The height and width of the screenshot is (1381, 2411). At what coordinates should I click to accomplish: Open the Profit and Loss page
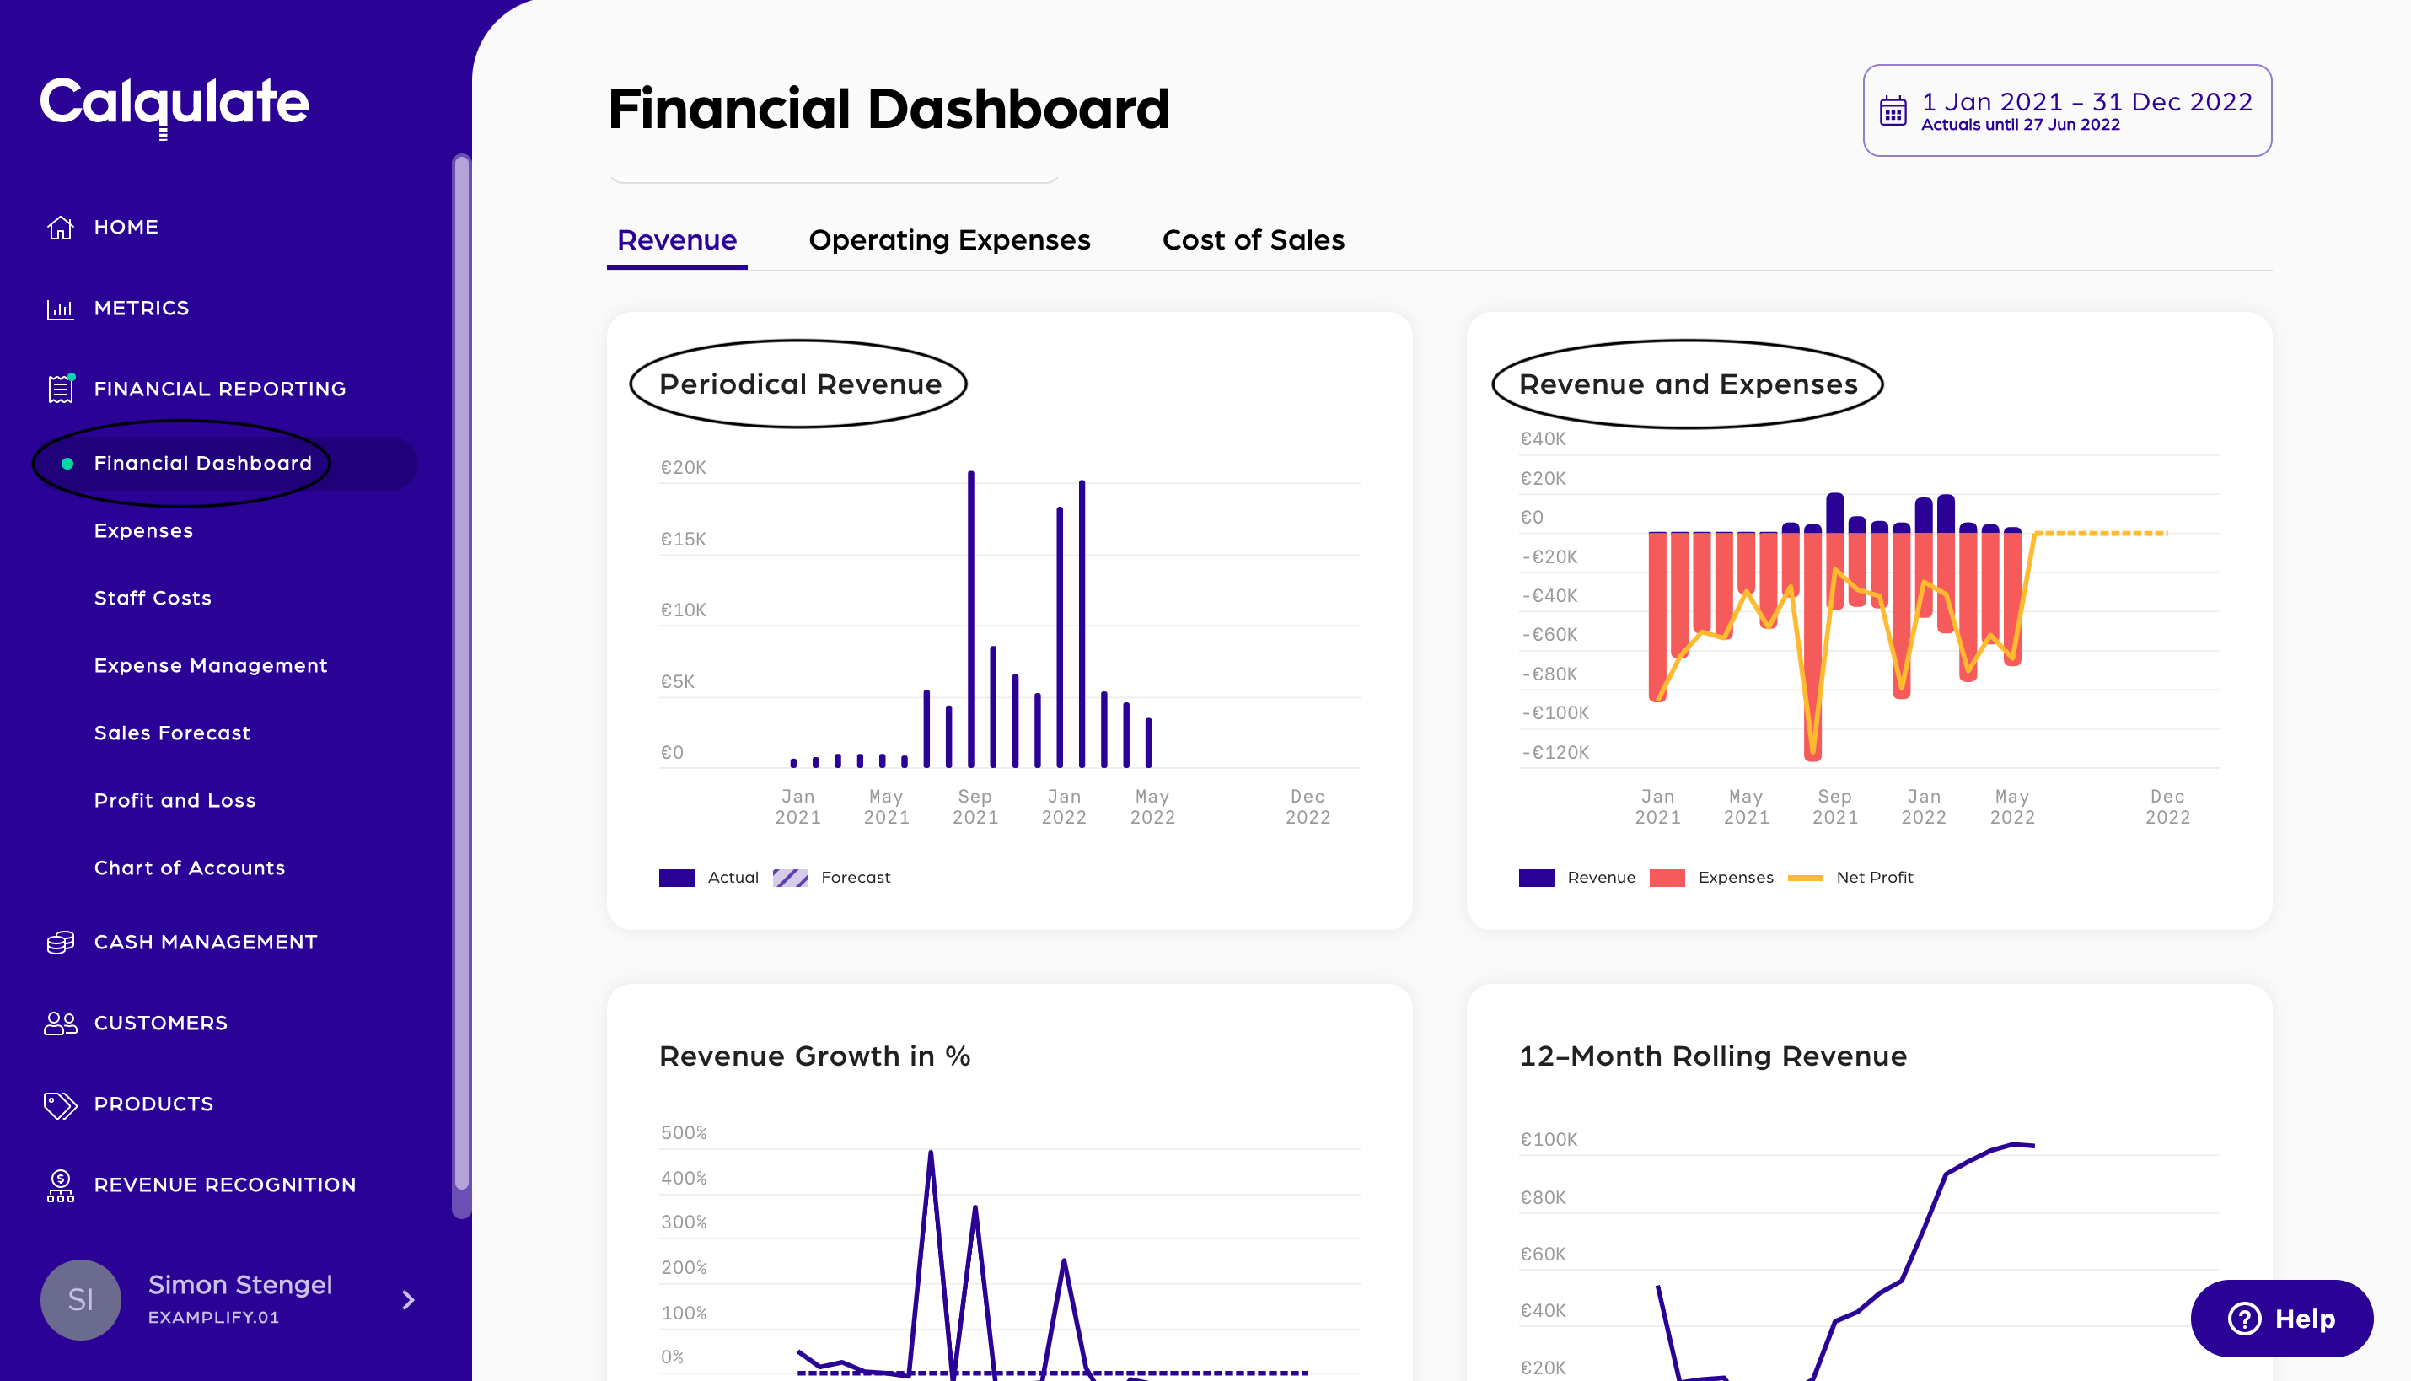click(175, 801)
